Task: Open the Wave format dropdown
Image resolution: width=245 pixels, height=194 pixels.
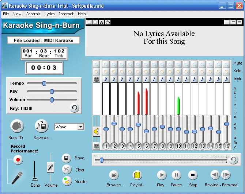Action: point(80,127)
